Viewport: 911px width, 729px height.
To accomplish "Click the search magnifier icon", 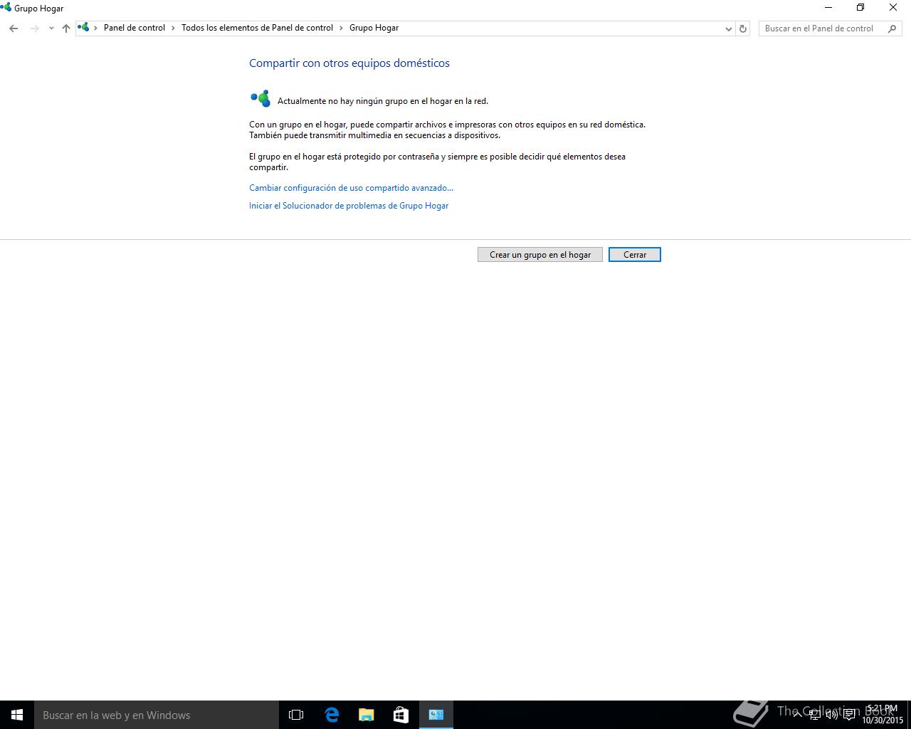I will click(x=892, y=28).
